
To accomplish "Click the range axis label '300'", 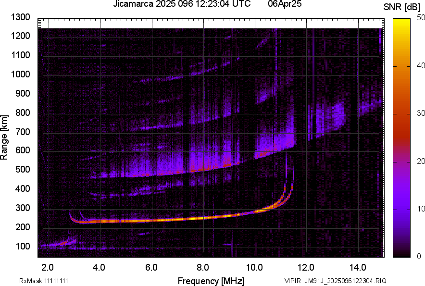I will tap(23, 208).
